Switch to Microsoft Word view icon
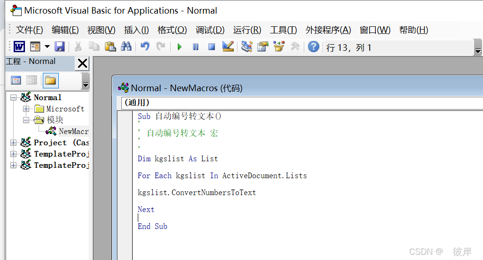483x260 pixels. [x=19, y=47]
